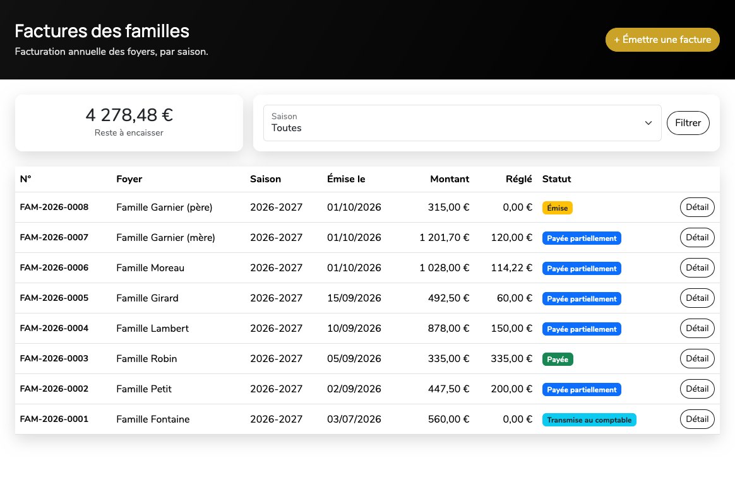The width and height of the screenshot is (735, 480).
Task: Click the Famille Robin name
Action: tap(146, 359)
